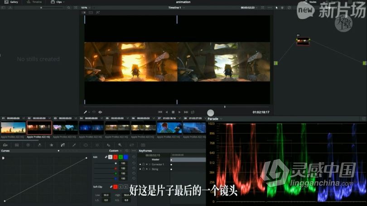The height and width of the screenshot is (206, 367).
Task: Open the Curves palette options menu
Action: [134, 151]
